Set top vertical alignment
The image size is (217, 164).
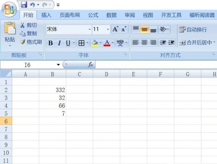[136, 29]
